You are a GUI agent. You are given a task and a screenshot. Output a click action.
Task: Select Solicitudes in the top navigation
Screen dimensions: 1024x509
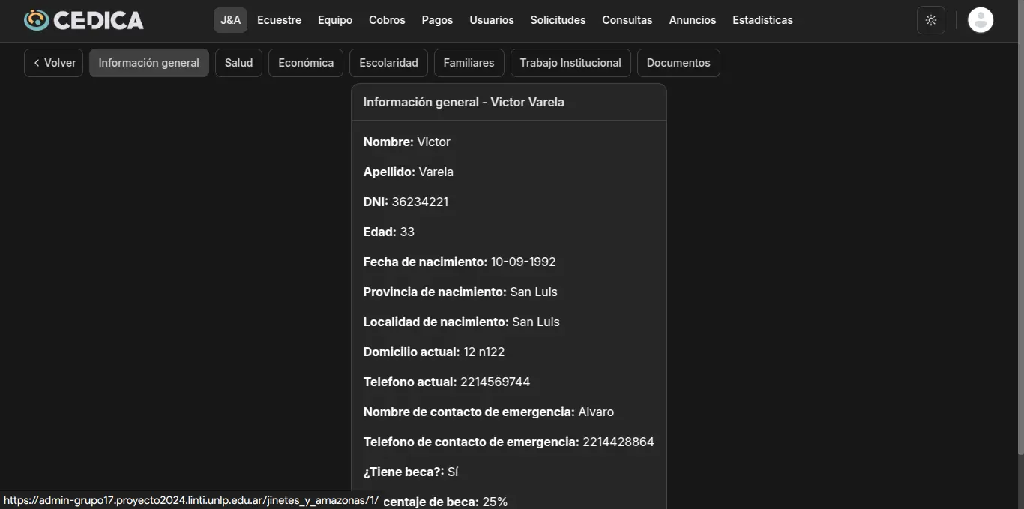click(558, 20)
